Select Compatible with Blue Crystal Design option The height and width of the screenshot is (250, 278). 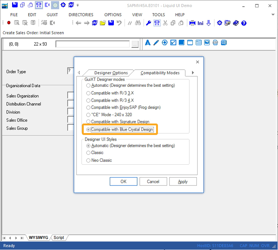pyautogui.click(x=88, y=129)
